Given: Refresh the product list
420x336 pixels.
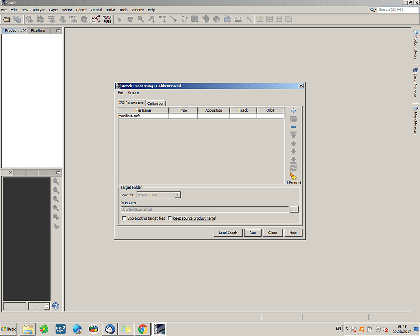Looking at the screenshot, I should (x=294, y=168).
